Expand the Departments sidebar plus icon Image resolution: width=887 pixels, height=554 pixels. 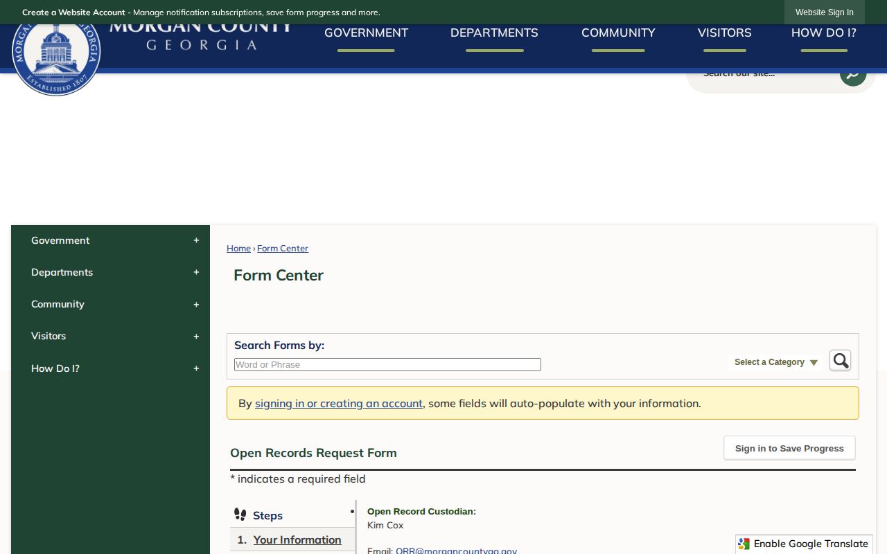click(x=196, y=272)
